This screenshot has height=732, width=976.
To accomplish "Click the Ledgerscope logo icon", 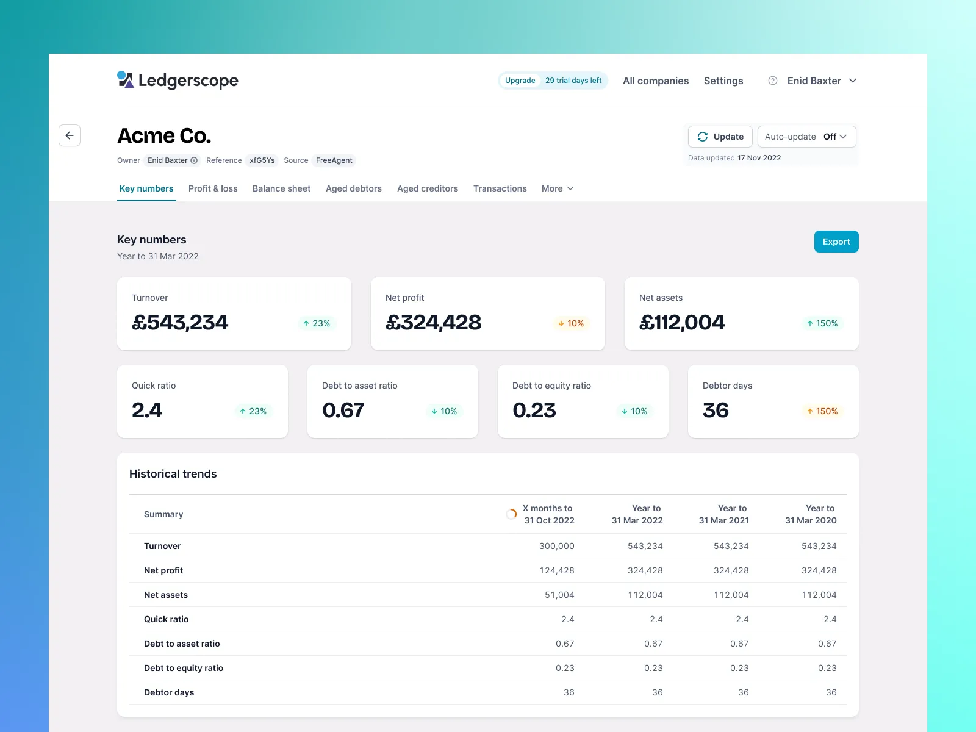I will pyautogui.click(x=126, y=80).
